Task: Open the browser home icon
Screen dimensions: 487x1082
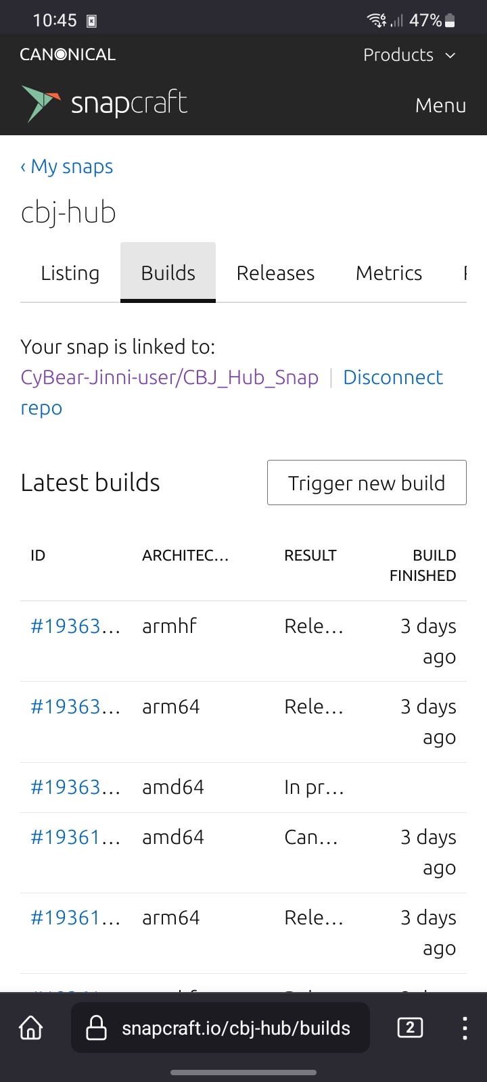Action: pos(30,1028)
